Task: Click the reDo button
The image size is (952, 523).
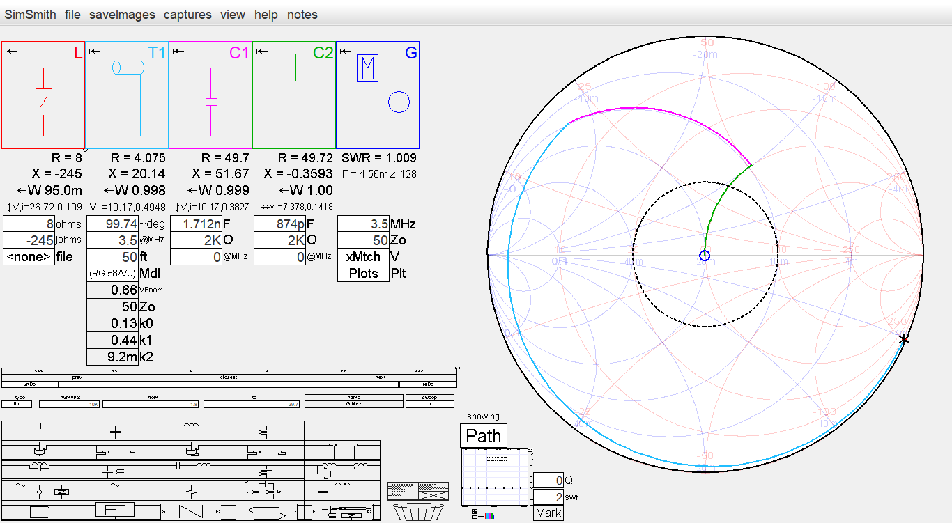Action: (429, 384)
